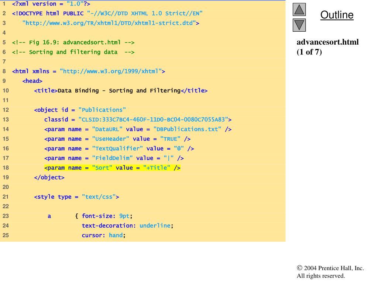This screenshot has width=378, height=283.
Task: Select the DataURL param line
Action: tap(138, 129)
